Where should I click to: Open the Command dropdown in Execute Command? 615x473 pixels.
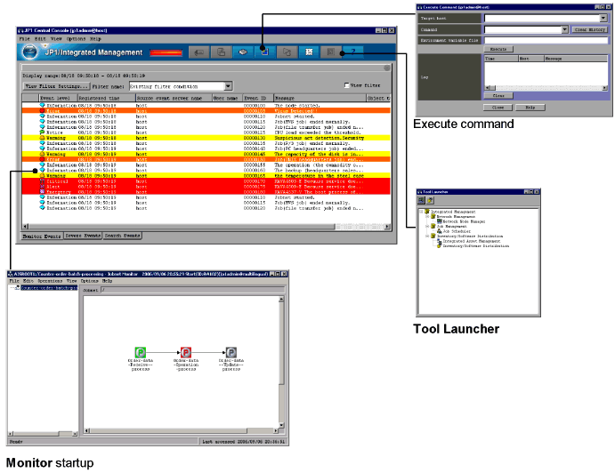click(x=564, y=29)
